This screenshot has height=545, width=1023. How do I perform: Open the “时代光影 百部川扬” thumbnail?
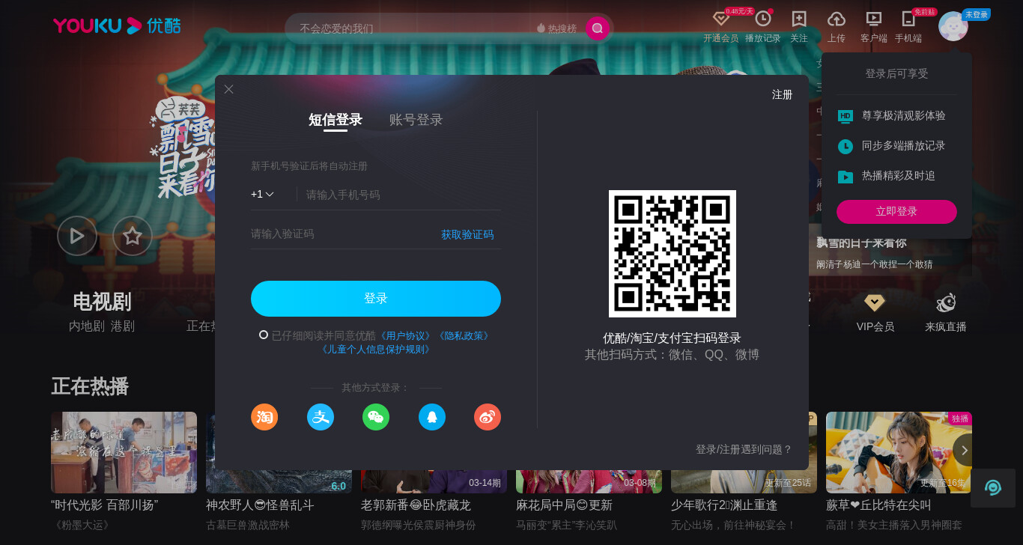(x=124, y=452)
